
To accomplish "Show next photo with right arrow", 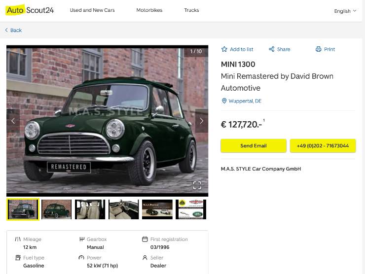I will tap(201, 121).
